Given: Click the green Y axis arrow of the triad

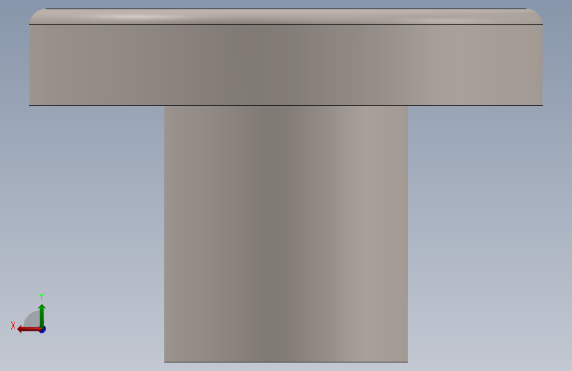Looking at the screenshot, I should tap(42, 316).
